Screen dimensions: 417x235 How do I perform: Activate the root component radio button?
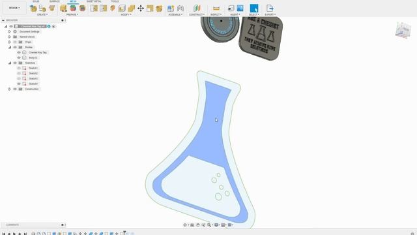pyautogui.click(x=53, y=26)
